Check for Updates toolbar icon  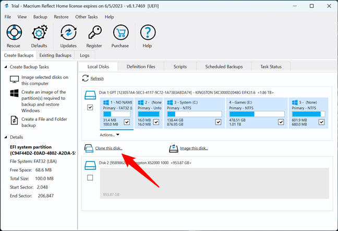click(x=68, y=32)
